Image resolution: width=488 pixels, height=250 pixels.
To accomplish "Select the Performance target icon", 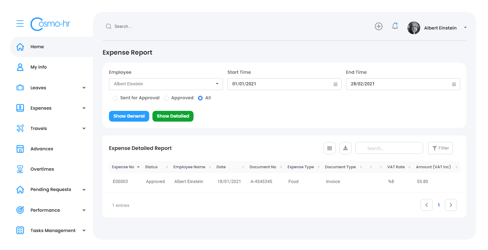I will tap(20, 210).
